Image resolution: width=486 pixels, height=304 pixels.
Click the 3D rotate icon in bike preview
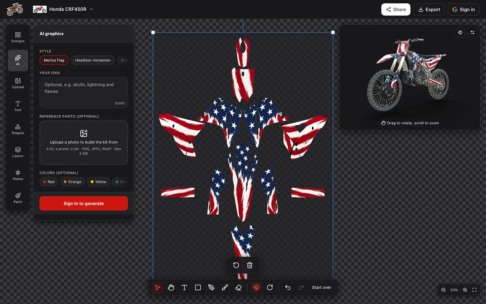pyautogui.click(x=460, y=33)
